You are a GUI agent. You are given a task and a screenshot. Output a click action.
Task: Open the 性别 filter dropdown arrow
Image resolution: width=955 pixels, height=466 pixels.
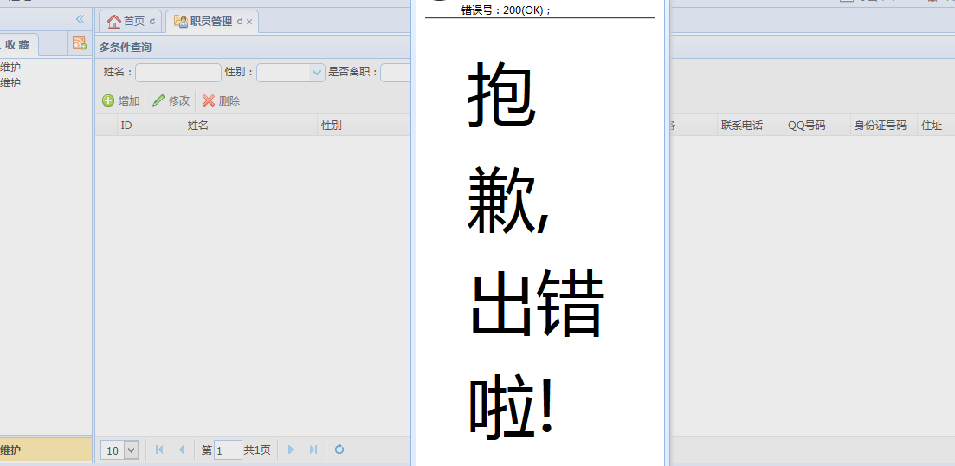point(317,73)
